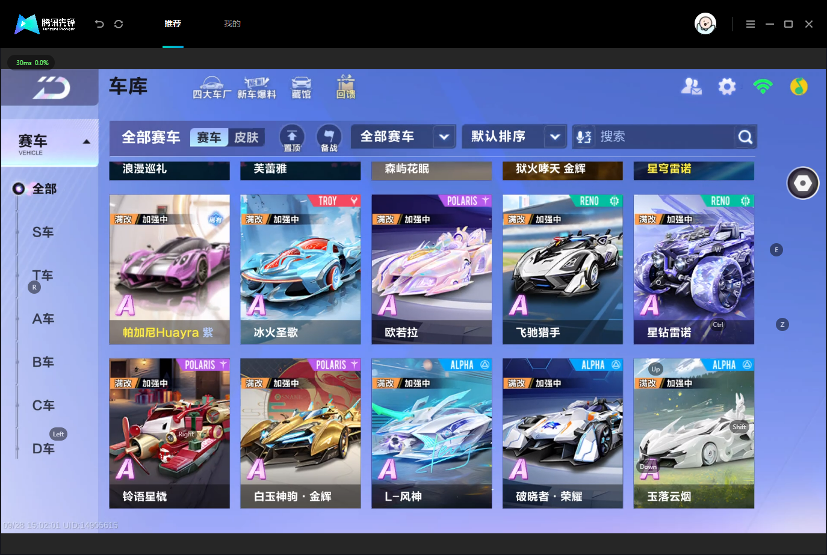Switch to the 我的 tab

[x=232, y=24]
